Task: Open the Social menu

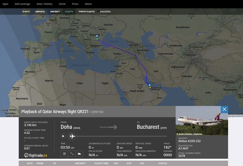Action: (62, 4)
